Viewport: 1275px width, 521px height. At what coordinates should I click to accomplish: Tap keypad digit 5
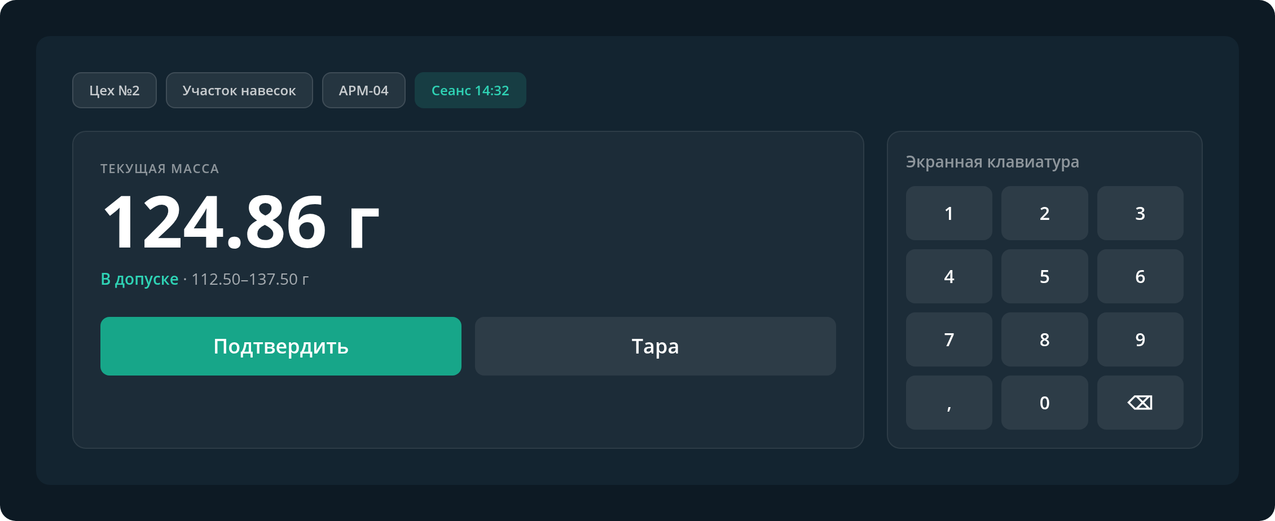[x=1045, y=276]
